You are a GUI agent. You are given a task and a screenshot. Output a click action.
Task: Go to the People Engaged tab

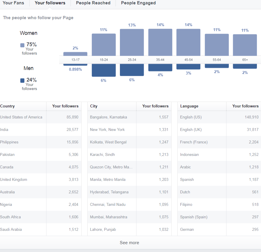coord(138,3)
